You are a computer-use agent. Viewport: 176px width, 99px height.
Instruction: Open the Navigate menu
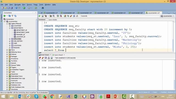point(18,5)
